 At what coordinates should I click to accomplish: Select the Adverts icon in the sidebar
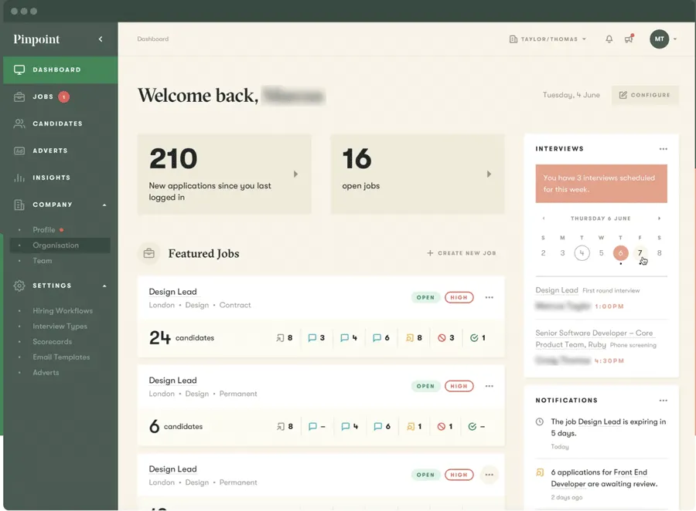17,151
